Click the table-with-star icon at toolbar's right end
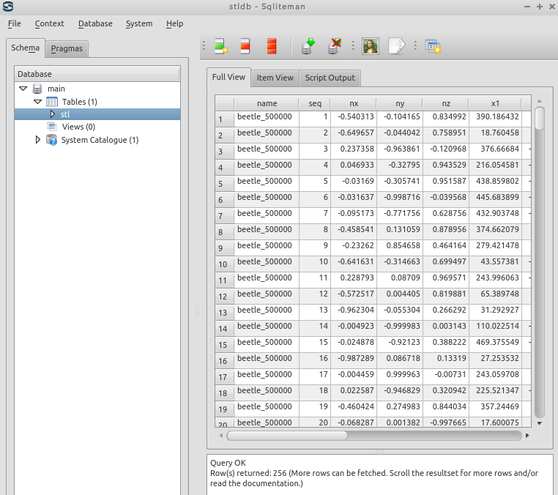Image resolution: width=558 pixels, height=495 pixels. (433, 47)
